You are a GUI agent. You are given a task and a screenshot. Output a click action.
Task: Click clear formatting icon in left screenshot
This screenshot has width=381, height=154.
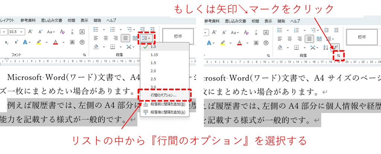coord(62,32)
